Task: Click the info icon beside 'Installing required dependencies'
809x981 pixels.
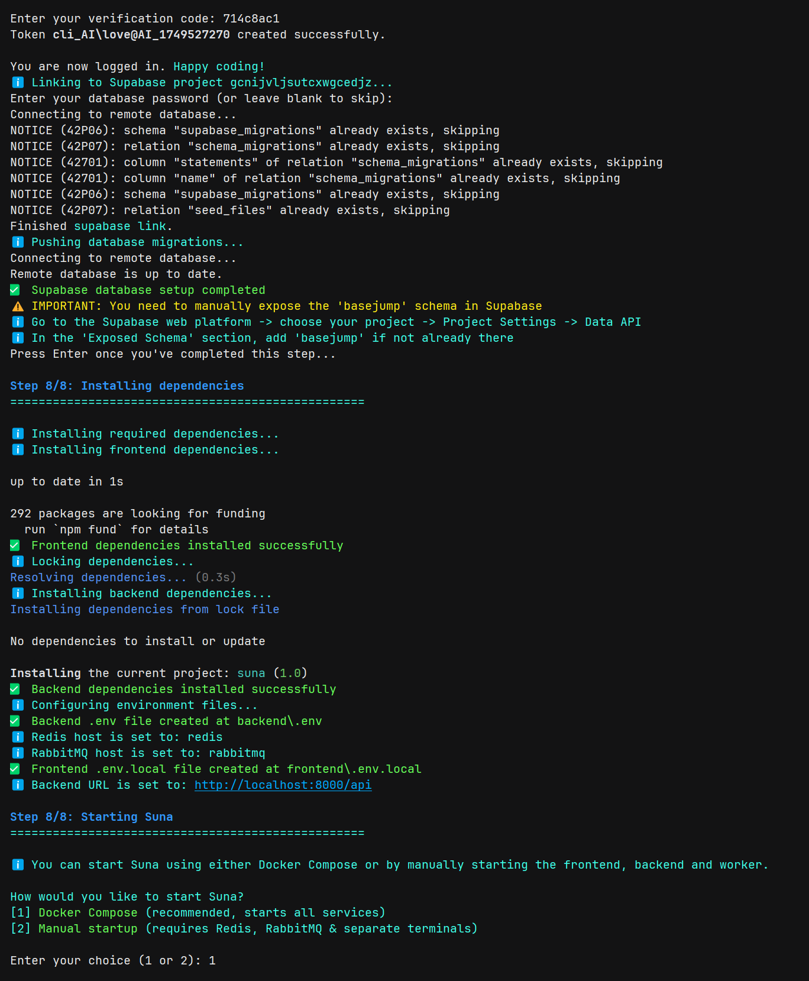Action: 18,433
